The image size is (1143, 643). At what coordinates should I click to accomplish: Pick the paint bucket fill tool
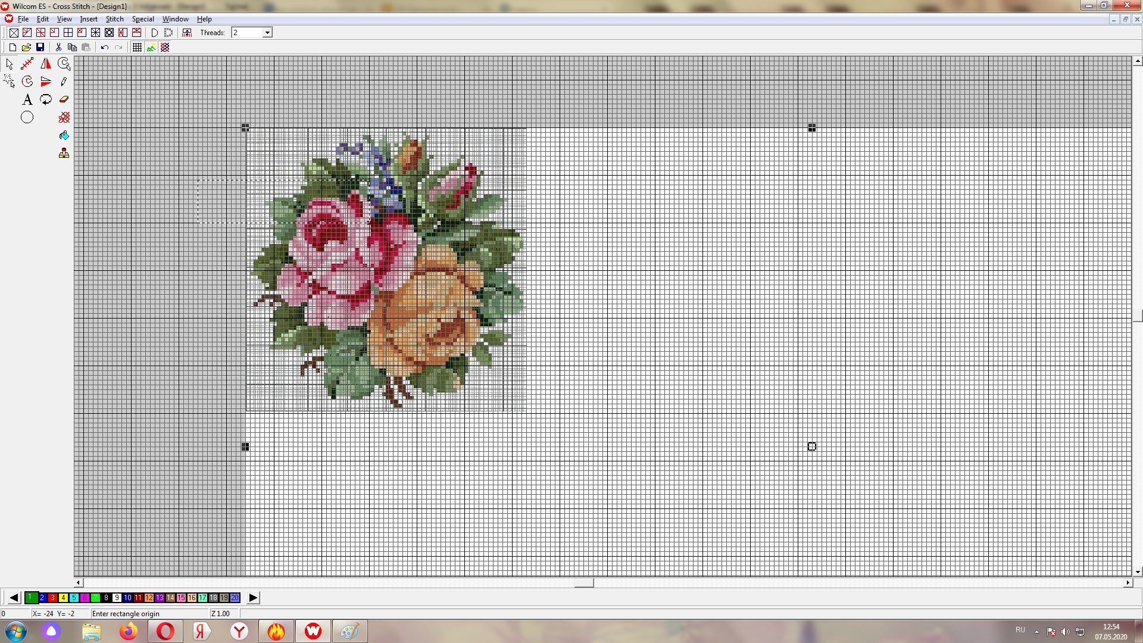tap(64, 136)
